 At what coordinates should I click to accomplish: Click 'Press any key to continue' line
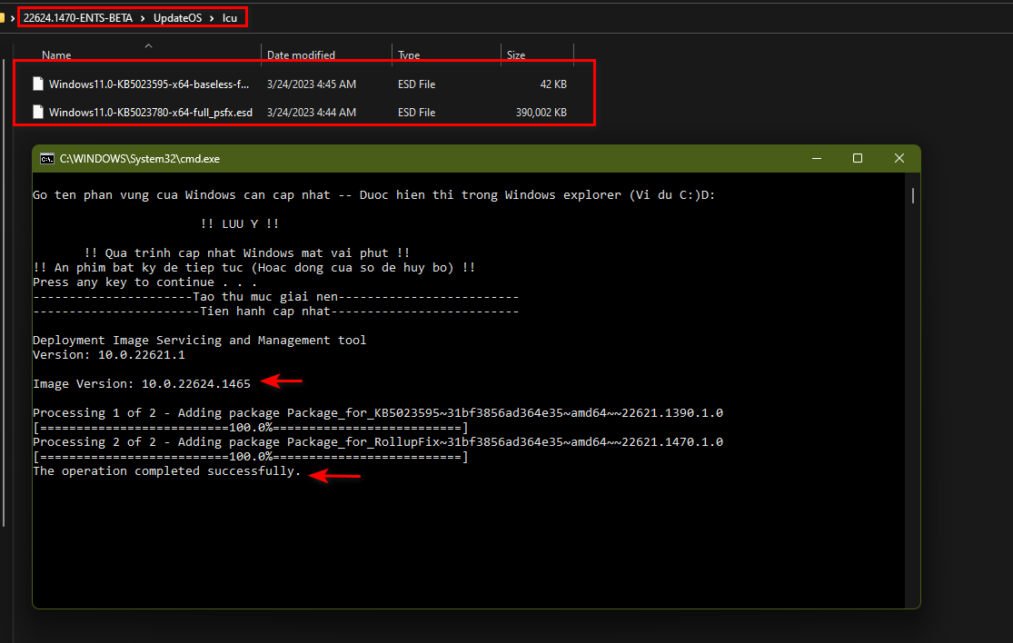coord(144,282)
